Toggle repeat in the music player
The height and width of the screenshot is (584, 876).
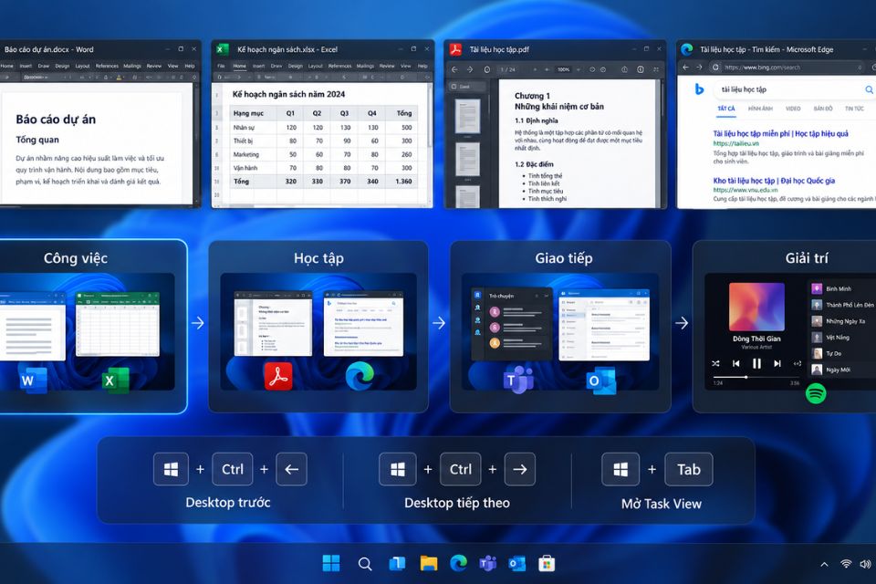click(x=798, y=363)
